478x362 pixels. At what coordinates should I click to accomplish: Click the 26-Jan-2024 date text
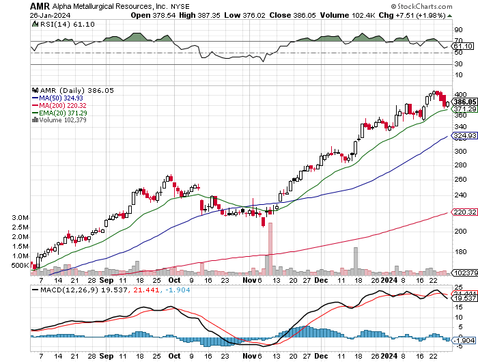[x=50, y=15]
